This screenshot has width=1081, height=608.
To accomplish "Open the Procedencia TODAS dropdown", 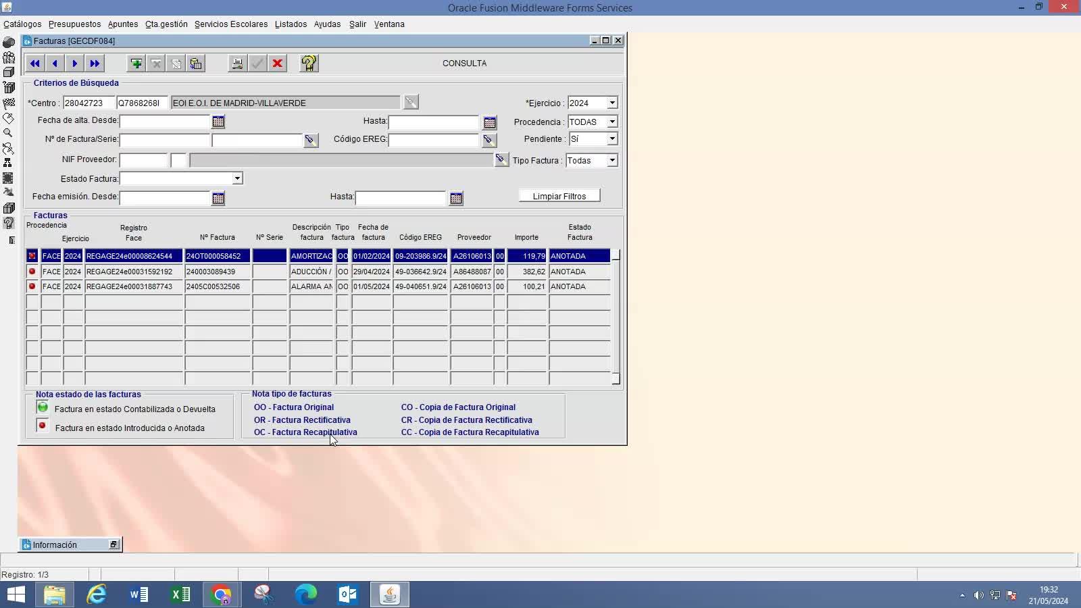I will tap(612, 122).
